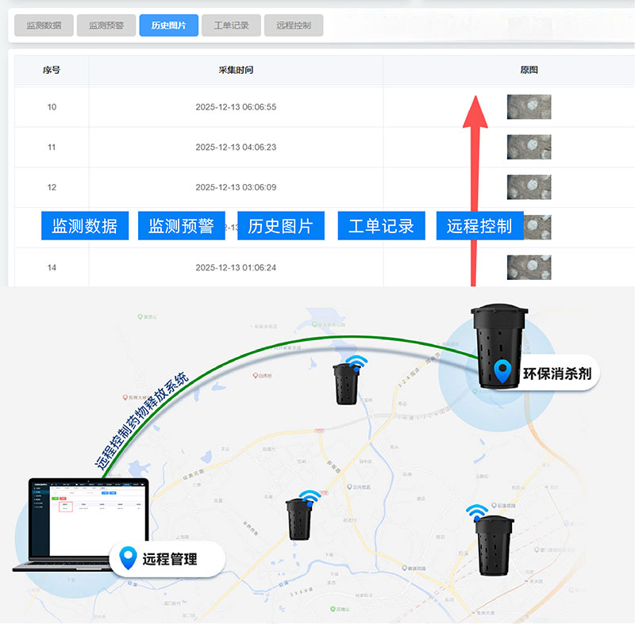Screen dimensions: 635x624
Task: Select the laptop remote management screen
Action: (87, 519)
